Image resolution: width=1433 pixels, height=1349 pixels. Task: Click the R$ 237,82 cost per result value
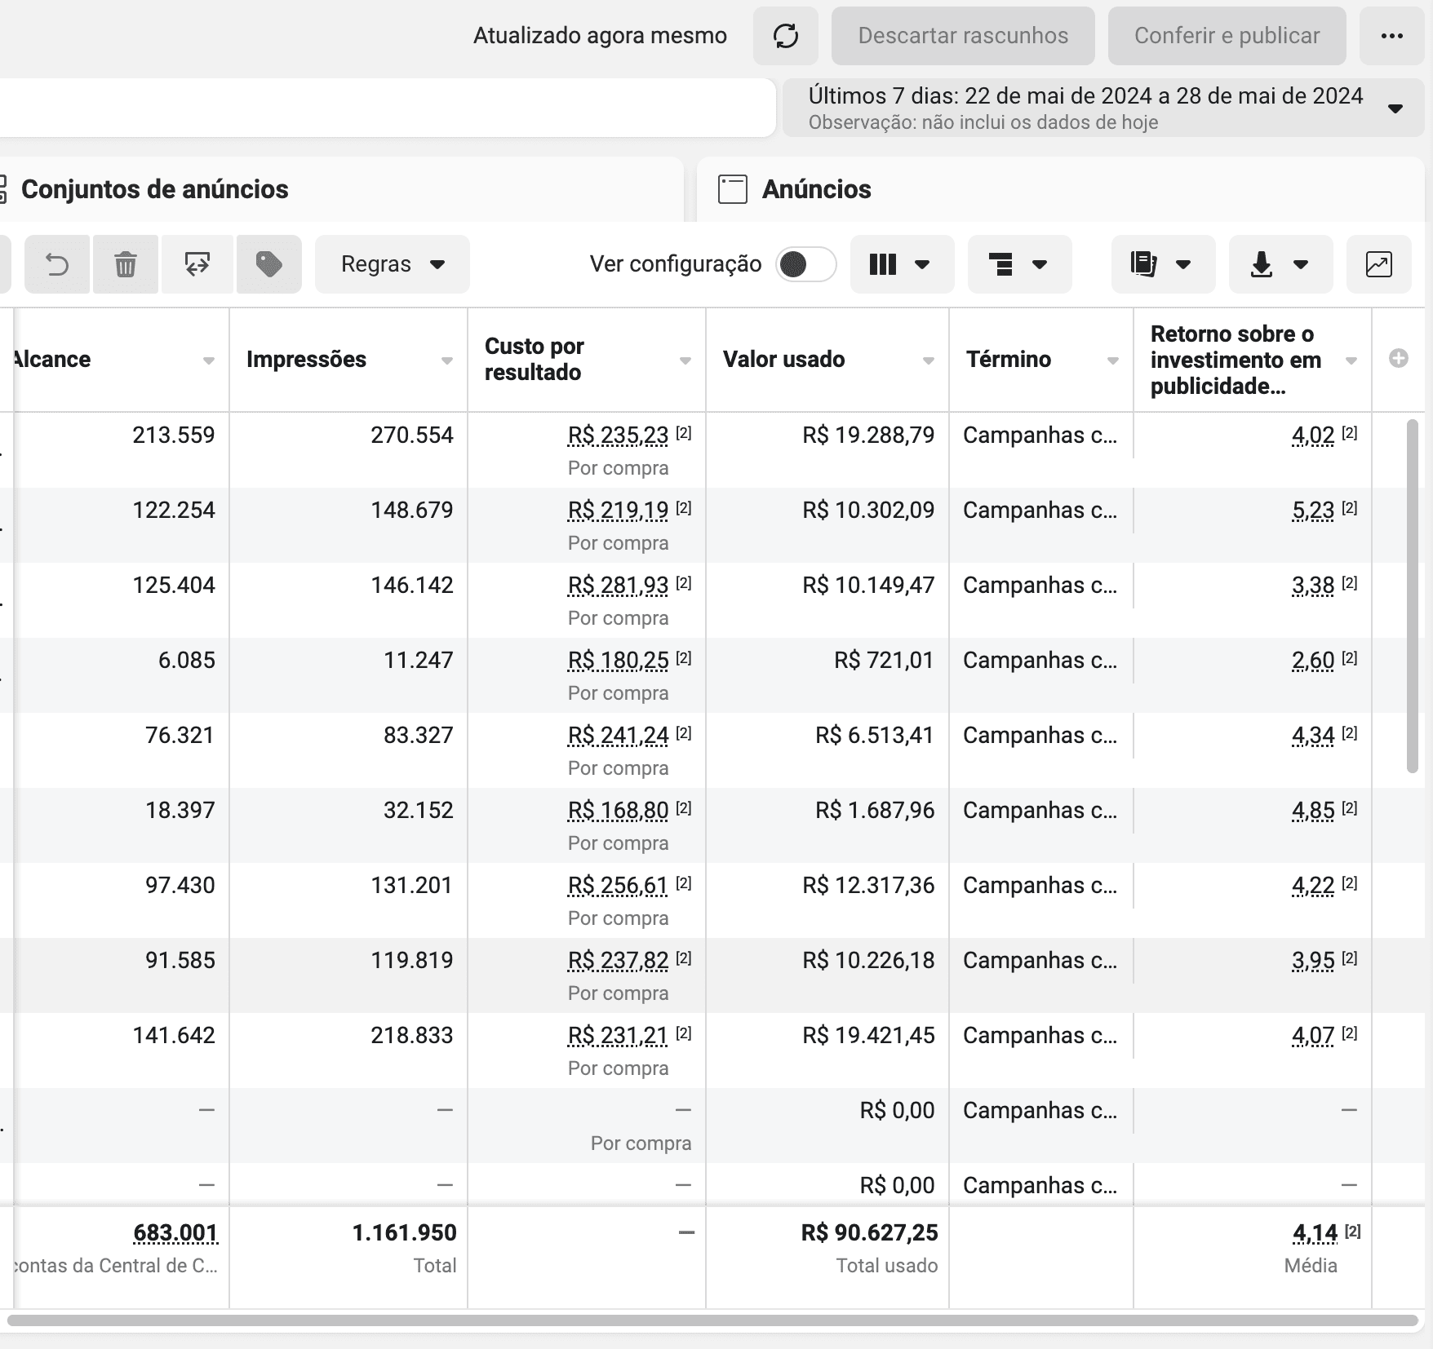(x=618, y=961)
